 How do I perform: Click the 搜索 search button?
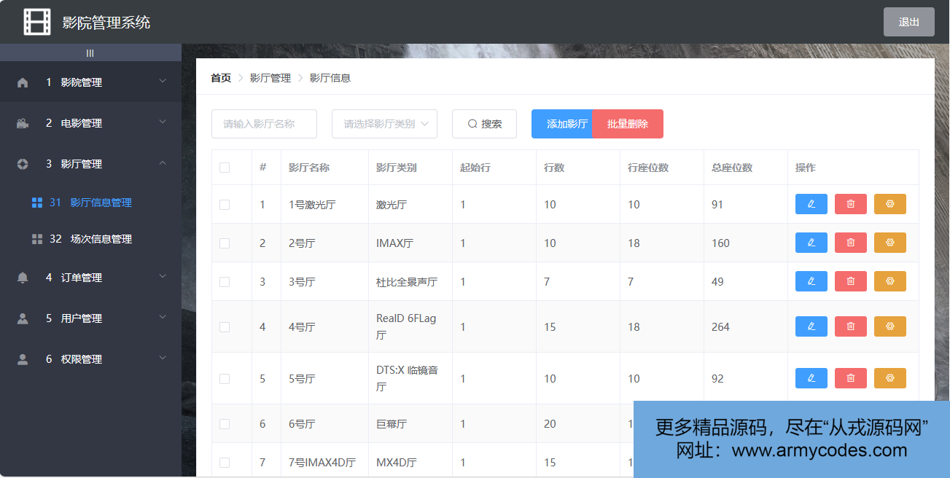click(x=484, y=124)
